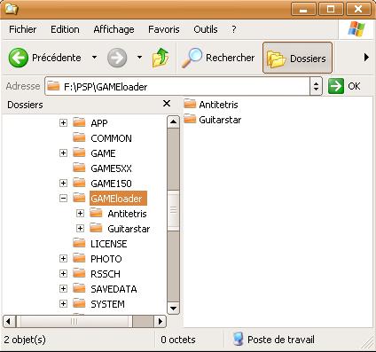
Task: Select Antitetris in the folder tree
Action: tap(127, 214)
